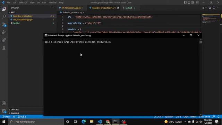
Task: Open Explorer panel More Actions ellipsis
Action: (x=53, y=8)
